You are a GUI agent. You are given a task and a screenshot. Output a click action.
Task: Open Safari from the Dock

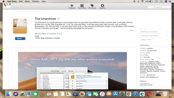click(x=135, y=94)
